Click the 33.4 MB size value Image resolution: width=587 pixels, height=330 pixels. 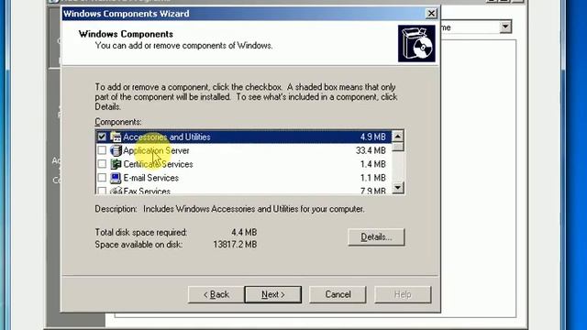pos(371,150)
